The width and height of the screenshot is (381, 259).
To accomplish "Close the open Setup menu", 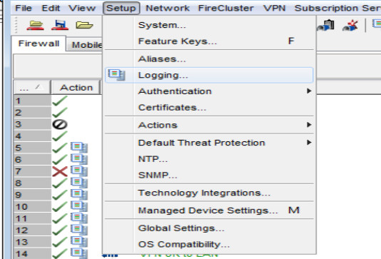I will pos(121,8).
